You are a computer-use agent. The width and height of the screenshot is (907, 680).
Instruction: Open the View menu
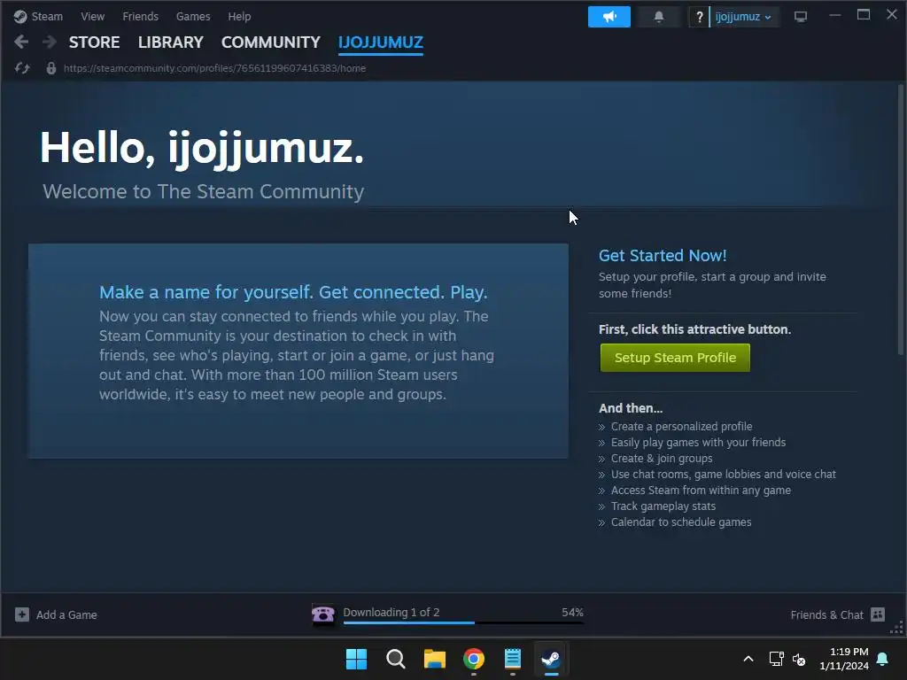coord(92,17)
